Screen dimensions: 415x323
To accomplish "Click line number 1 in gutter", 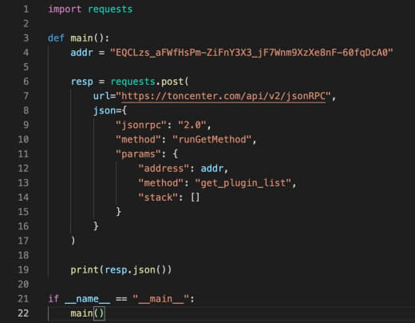I will click(26, 10).
